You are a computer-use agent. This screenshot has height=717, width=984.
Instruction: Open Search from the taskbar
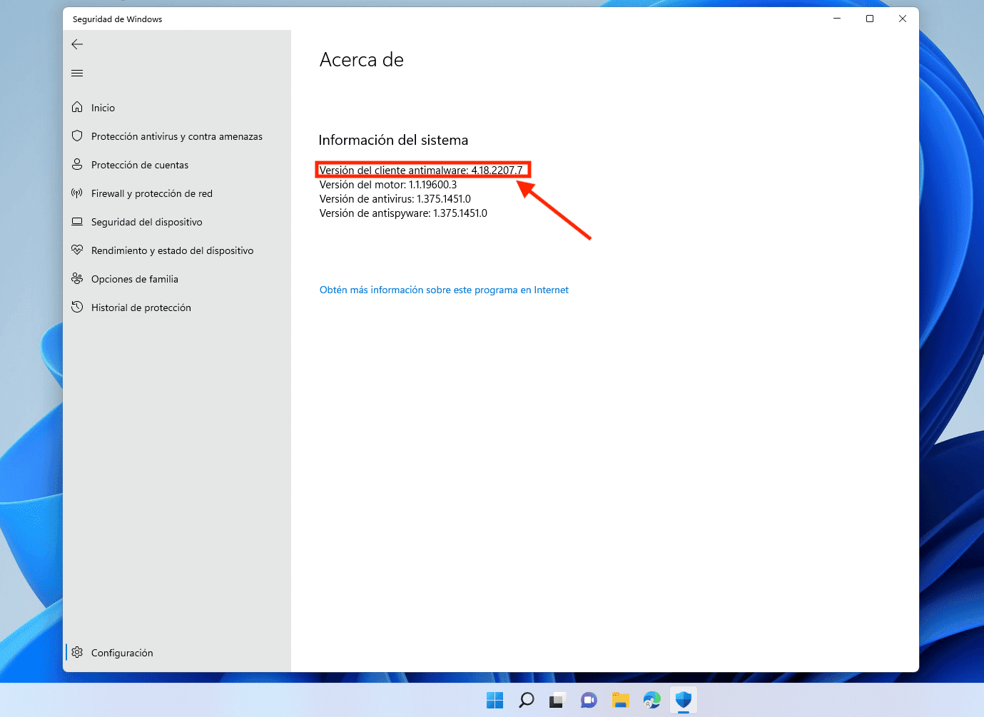[527, 700]
